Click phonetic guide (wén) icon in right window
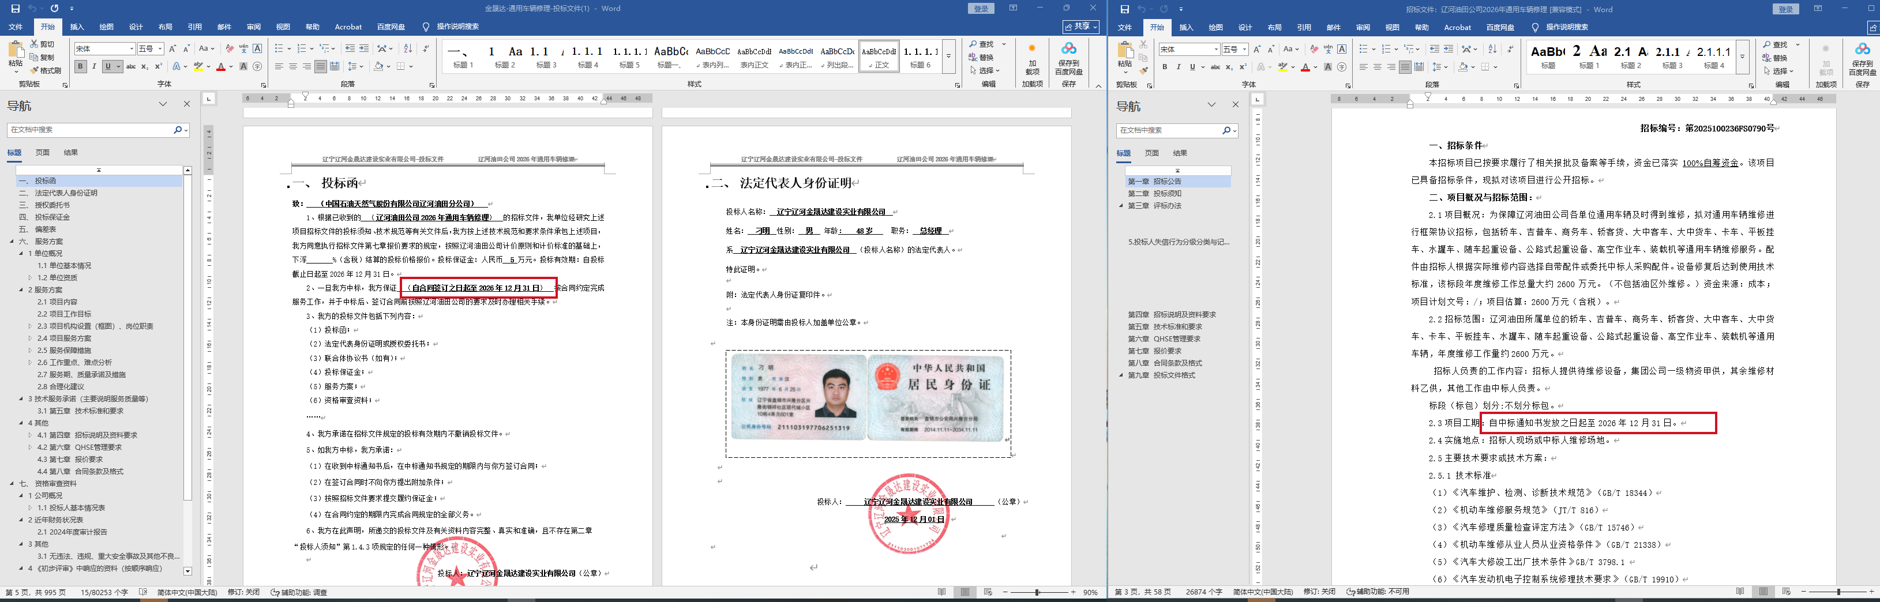The image size is (1880, 602). tap(1329, 49)
